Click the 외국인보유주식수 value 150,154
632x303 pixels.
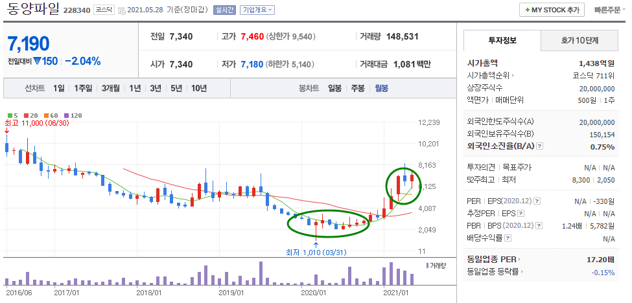click(602, 134)
